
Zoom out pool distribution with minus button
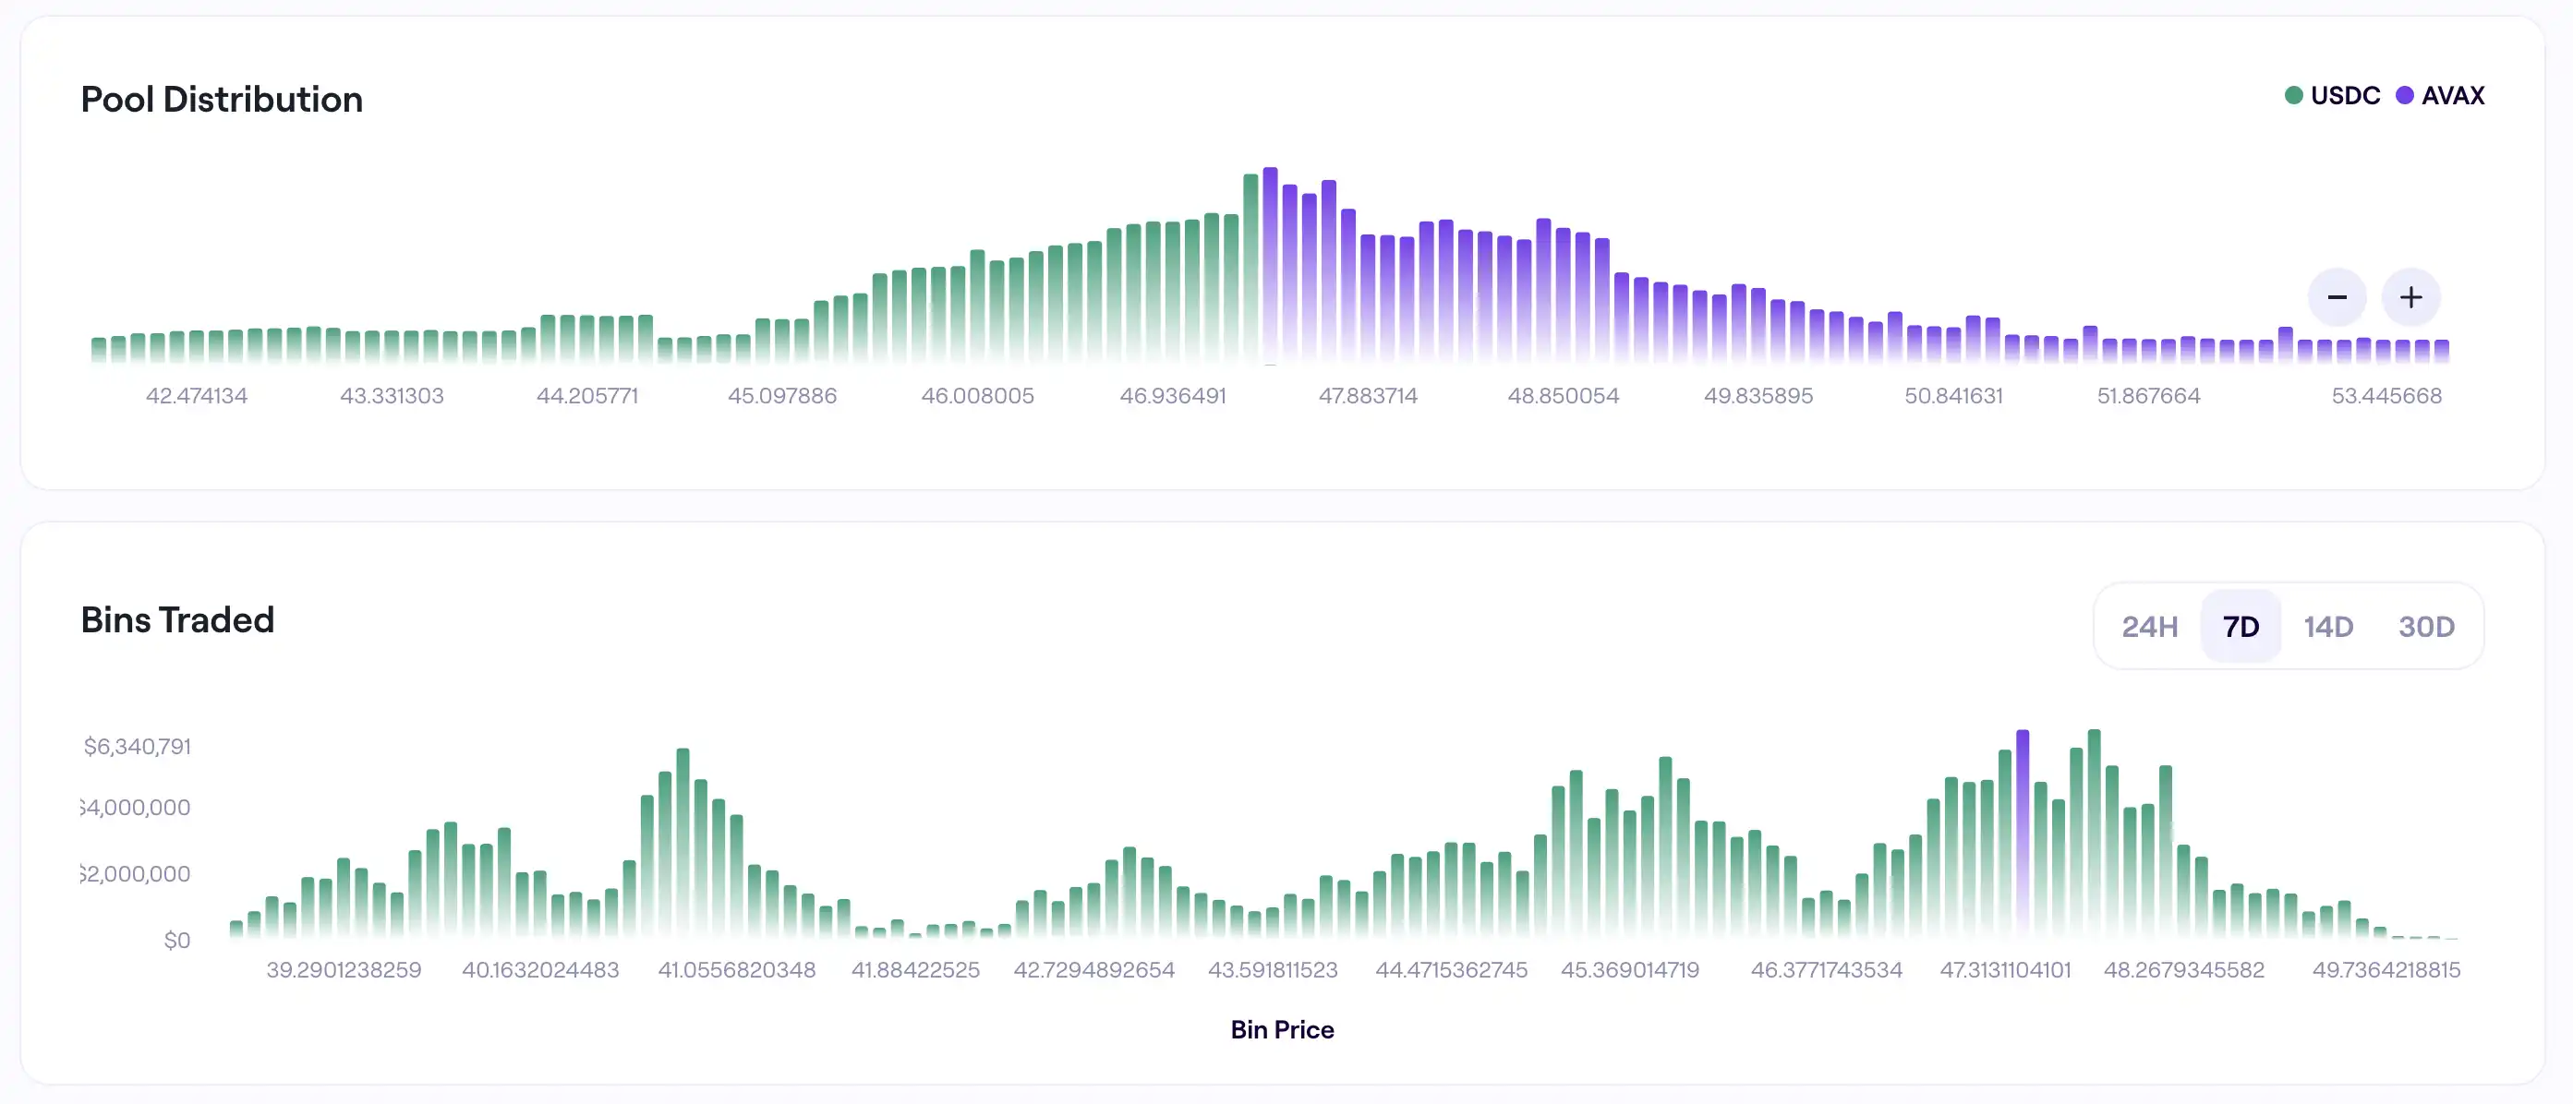pyautogui.click(x=2337, y=296)
